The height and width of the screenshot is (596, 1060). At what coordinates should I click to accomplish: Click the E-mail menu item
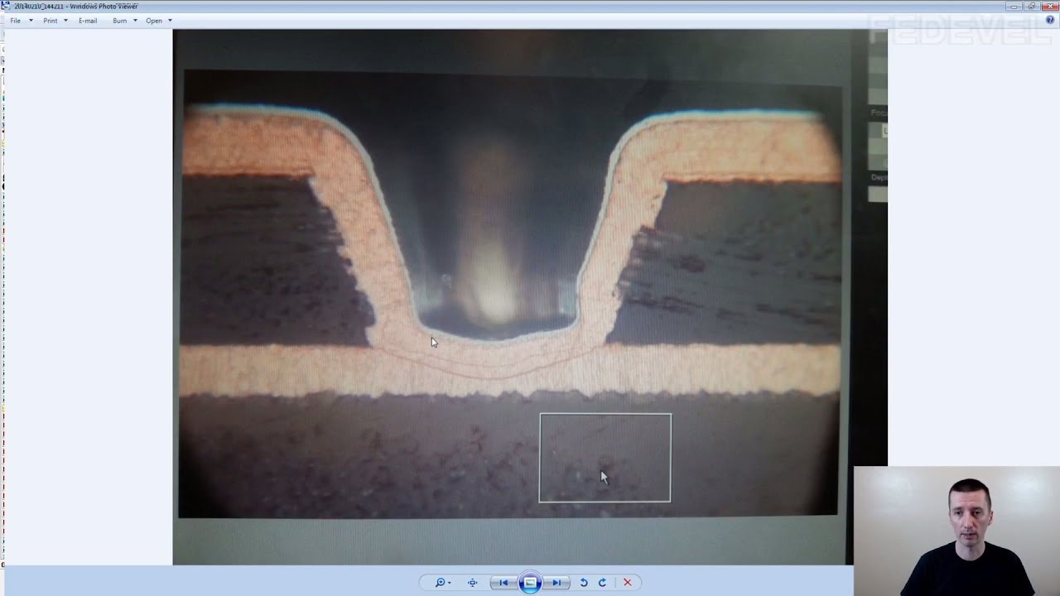click(88, 21)
